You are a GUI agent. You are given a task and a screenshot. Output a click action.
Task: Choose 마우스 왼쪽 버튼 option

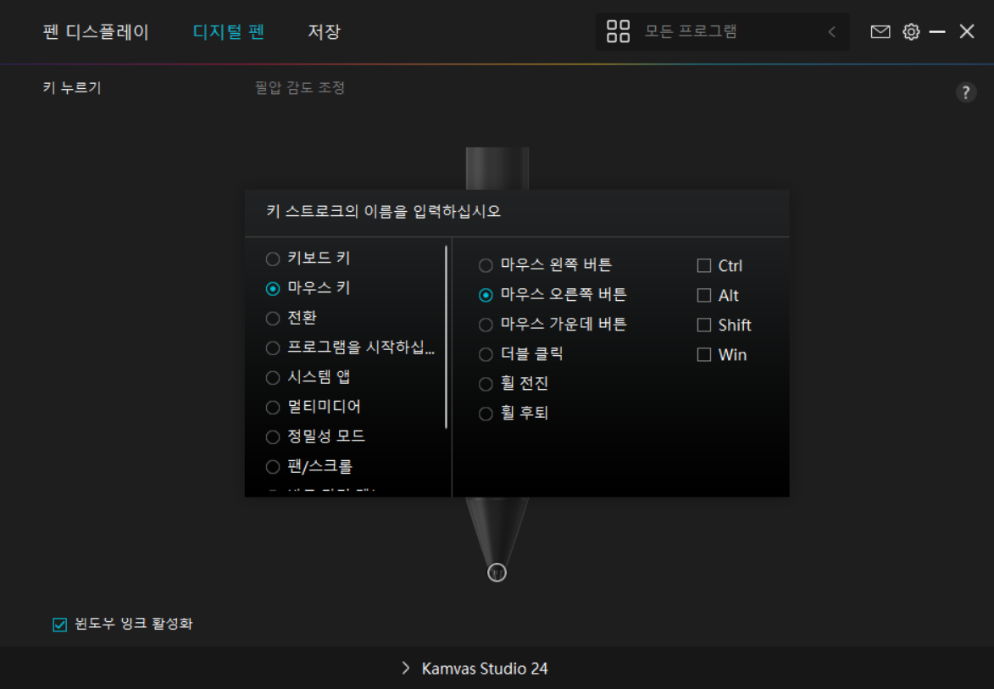pos(486,264)
